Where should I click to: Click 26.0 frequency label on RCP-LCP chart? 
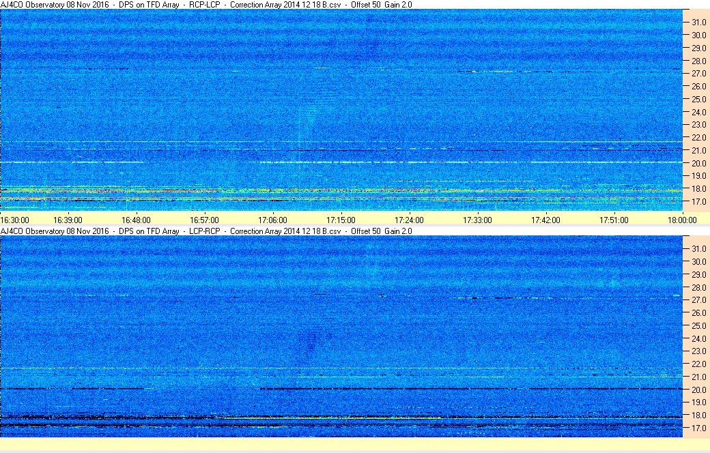[x=698, y=86]
